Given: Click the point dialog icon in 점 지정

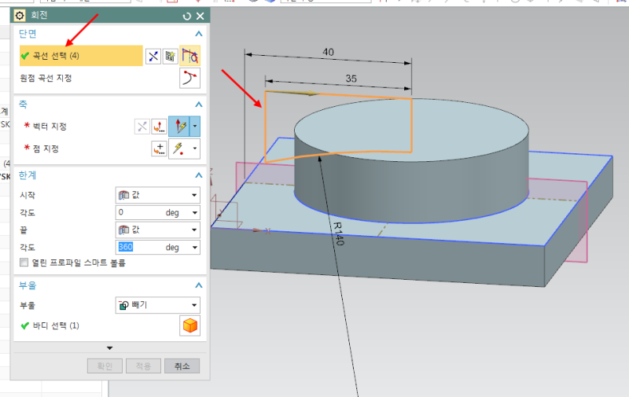Looking at the screenshot, I should pyautogui.click(x=159, y=149).
